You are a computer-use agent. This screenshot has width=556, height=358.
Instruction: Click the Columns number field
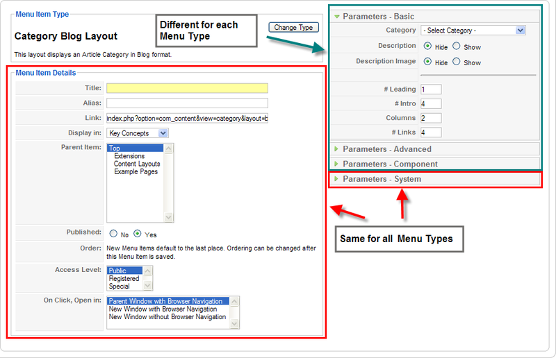click(430, 118)
